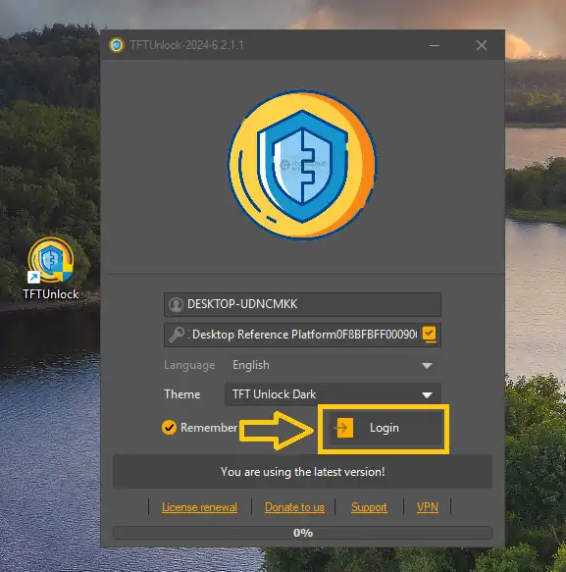The image size is (566, 572).
Task: Open the Support link
Action: [x=369, y=507]
